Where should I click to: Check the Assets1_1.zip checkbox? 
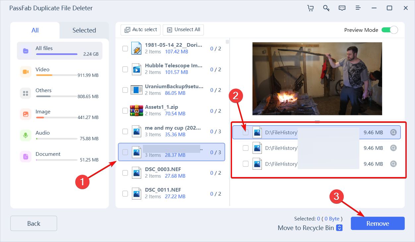(x=125, y=111)
